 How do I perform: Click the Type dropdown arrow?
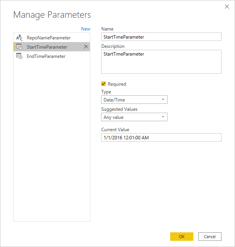click(163, 100)
